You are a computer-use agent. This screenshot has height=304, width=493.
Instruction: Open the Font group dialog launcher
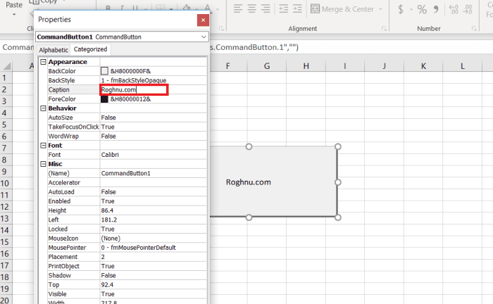[221, 29]
